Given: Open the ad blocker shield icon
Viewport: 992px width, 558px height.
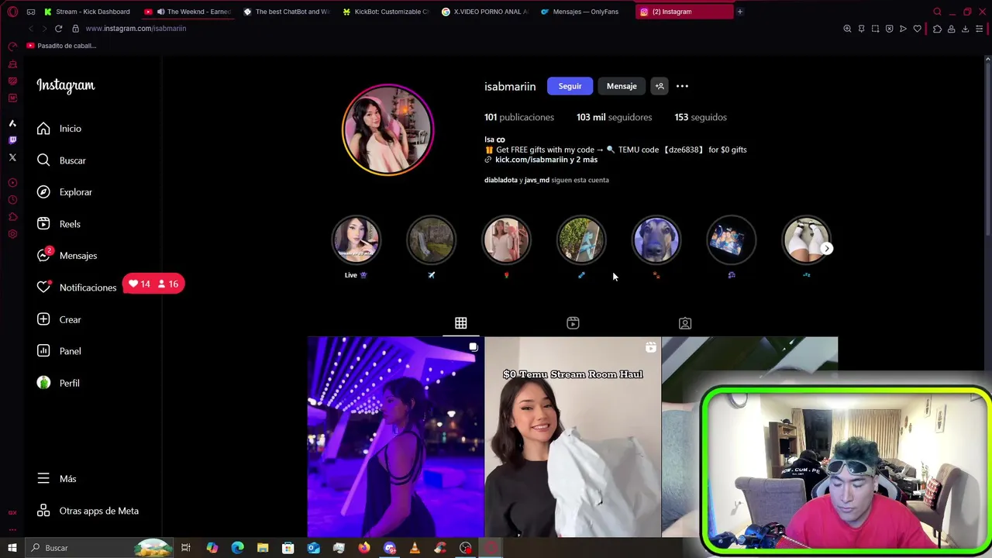Looking at the screenshot, I should (889, 29).
